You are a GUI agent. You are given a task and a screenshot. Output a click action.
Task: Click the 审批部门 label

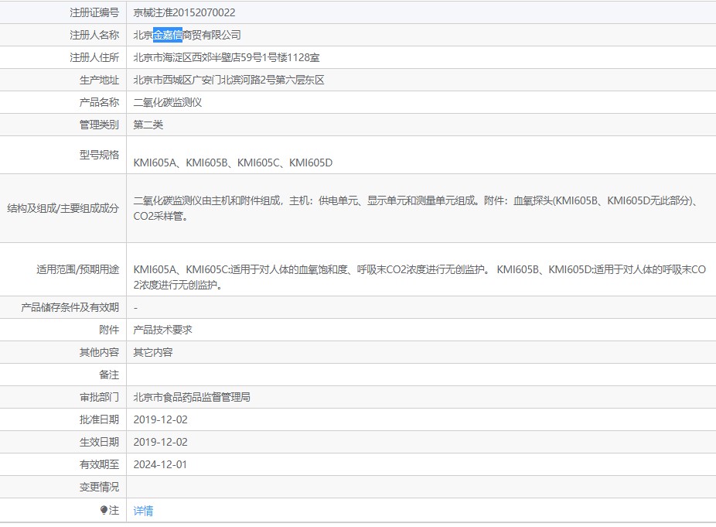point(99,397)
